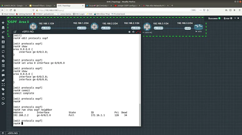Click the red expand arrows in console header
The width and height of the screenshot is (242, 135).
pyautogui.click(x=137, y=32)
